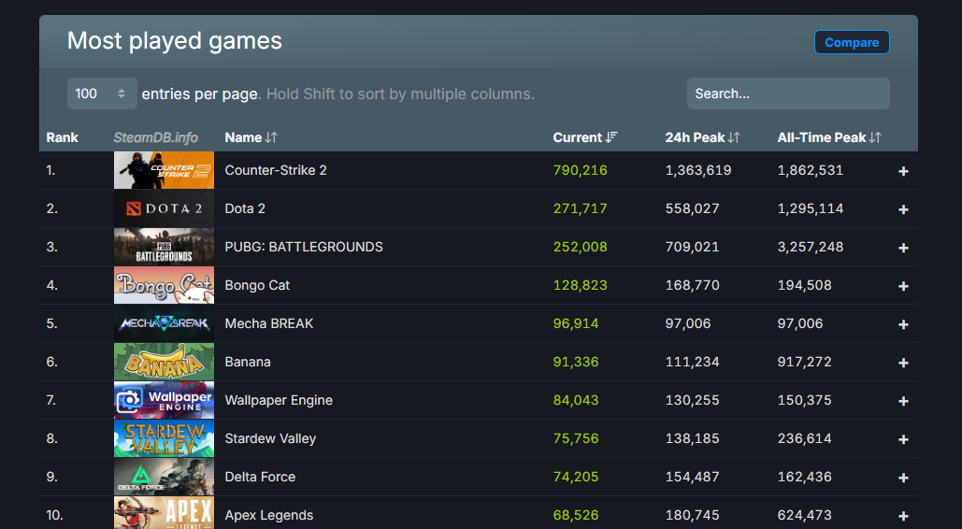The width and height of the screenshot is (962, 529).
Task: Open the Dota 2 game thumbnail
Action: [x=164, y=208]
